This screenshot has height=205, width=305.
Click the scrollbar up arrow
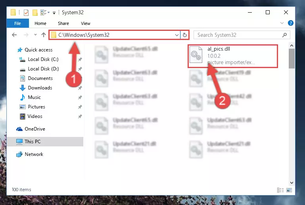[x=292, y=46]
